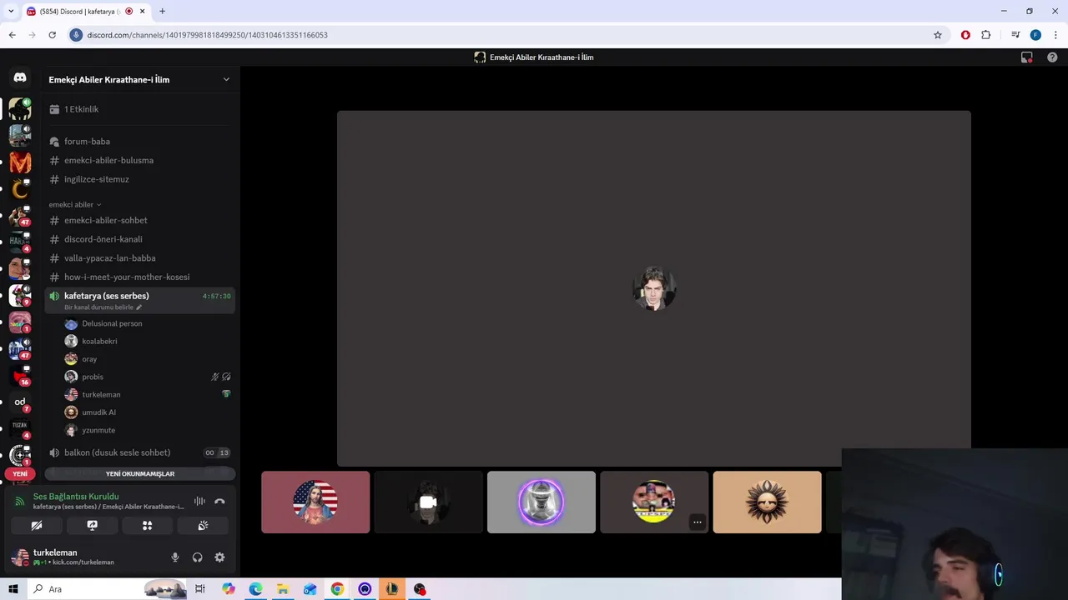Toggle microphone mute in user panel
1068x600 pixels.
175,557
